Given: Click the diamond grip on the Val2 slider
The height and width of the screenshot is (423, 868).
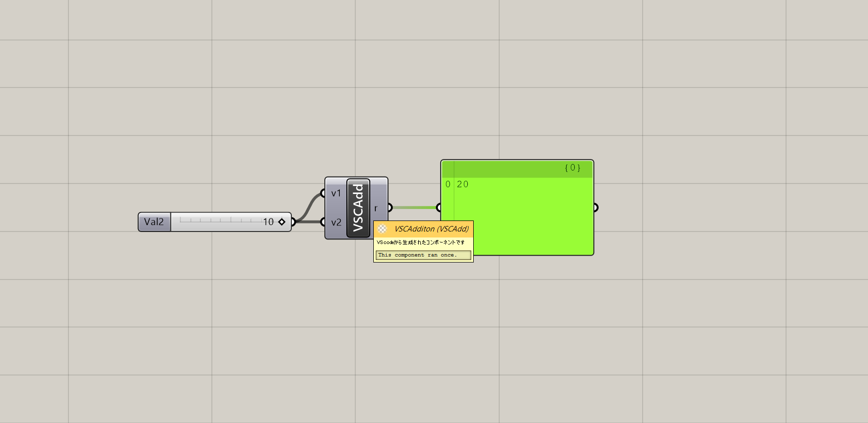Looking at the screenshot, I should (282, 222).
